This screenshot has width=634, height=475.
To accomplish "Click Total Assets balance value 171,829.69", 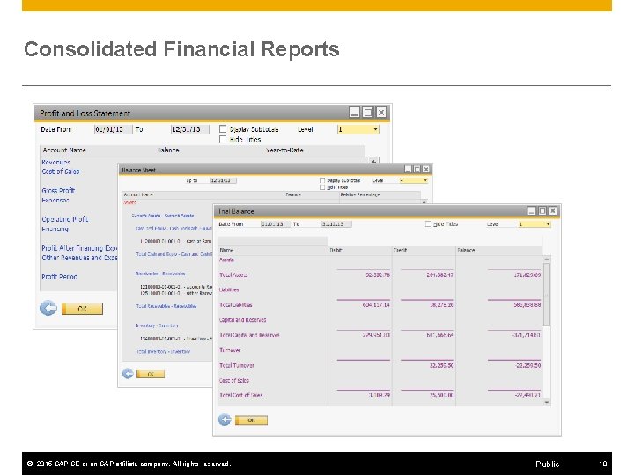I will click(526, 275).
